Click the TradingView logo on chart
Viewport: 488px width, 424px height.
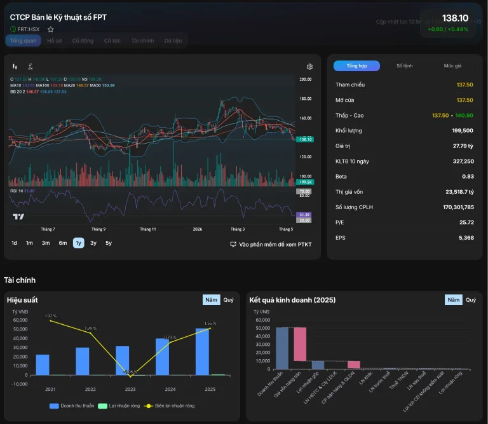(18, 216)
